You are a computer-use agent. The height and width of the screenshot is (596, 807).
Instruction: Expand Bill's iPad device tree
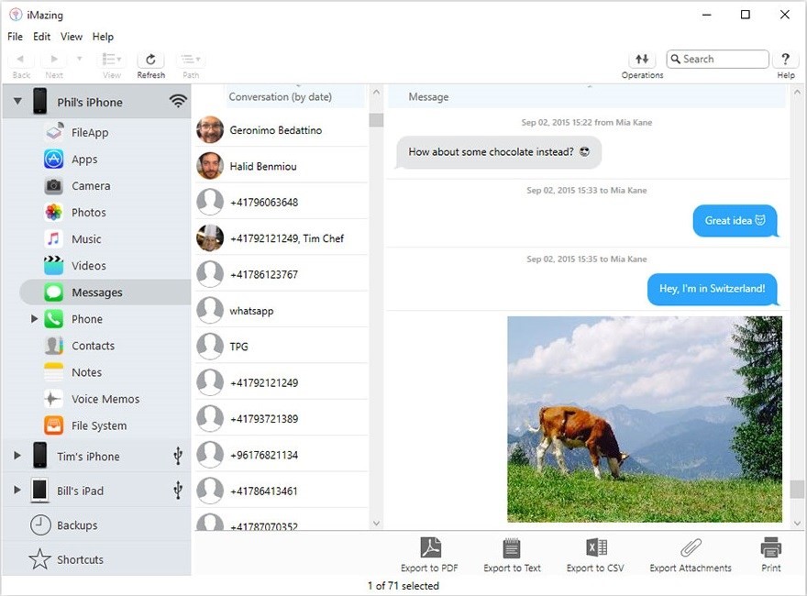(17, 490)
